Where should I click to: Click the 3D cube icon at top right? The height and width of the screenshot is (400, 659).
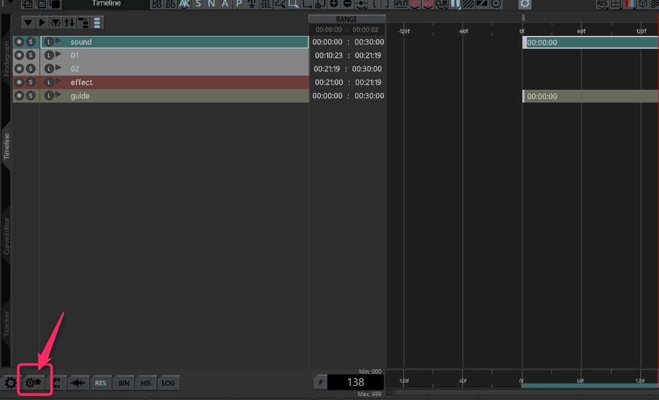(642, 4)
